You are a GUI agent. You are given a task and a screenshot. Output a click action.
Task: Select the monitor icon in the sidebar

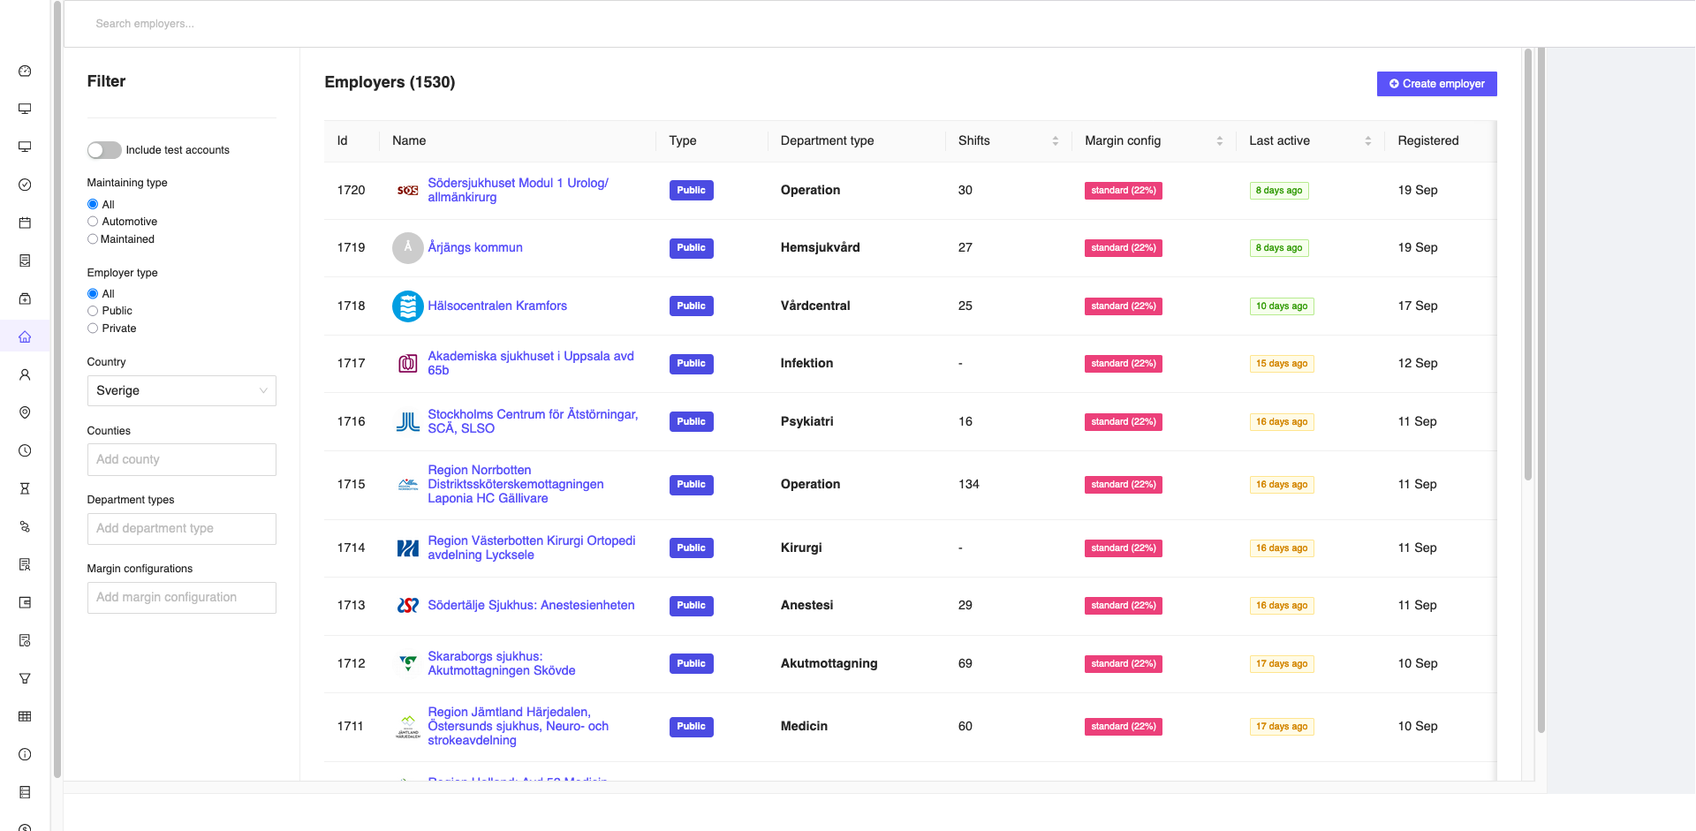[x=25, y=109]
